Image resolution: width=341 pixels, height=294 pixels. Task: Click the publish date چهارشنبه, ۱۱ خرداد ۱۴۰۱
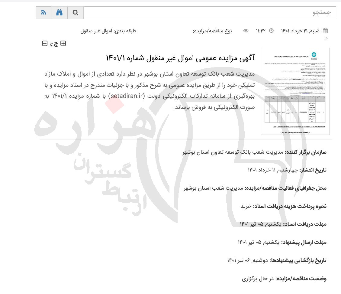(272, 170)
